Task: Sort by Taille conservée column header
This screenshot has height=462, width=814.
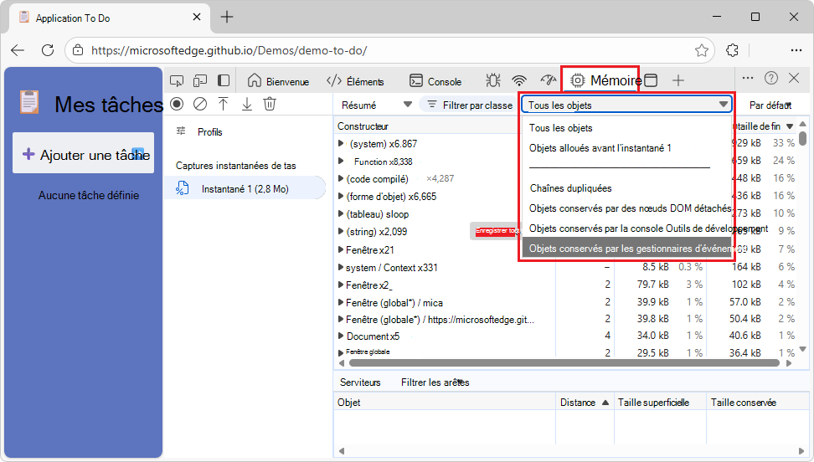Action: (x=757, y=403)
